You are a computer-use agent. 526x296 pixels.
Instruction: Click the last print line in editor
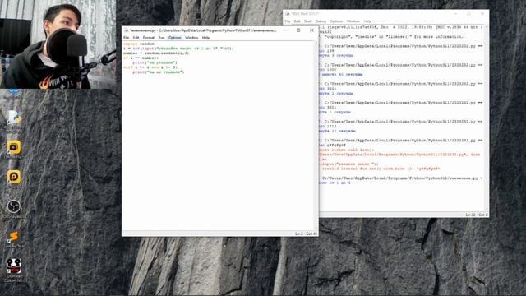point(159,72)
